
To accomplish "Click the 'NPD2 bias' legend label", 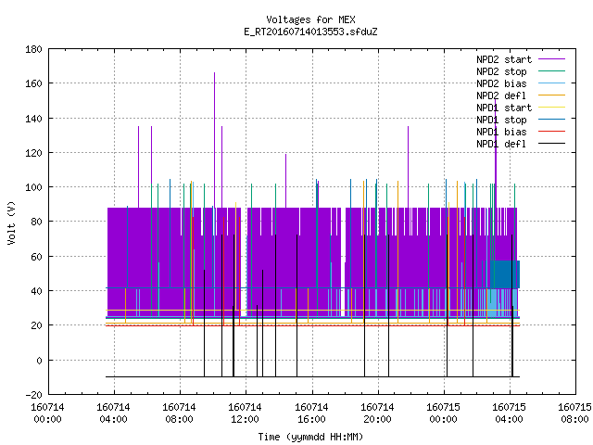I will coord(501,83).
